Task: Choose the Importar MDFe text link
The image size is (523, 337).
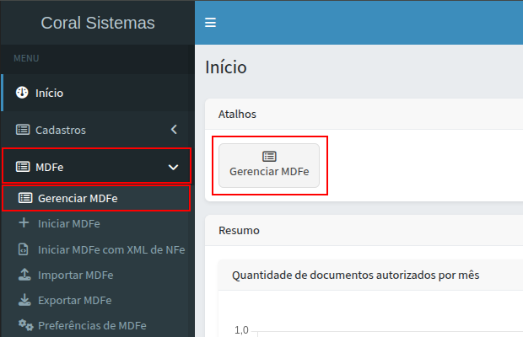Action: [76, 275]
